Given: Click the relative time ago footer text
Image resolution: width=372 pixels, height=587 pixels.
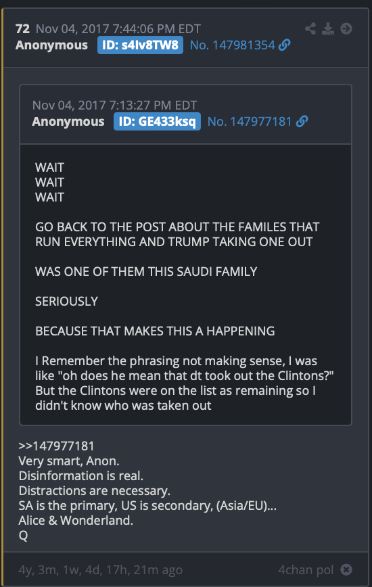Looking at the screenshot, I should tap(101, 569).
